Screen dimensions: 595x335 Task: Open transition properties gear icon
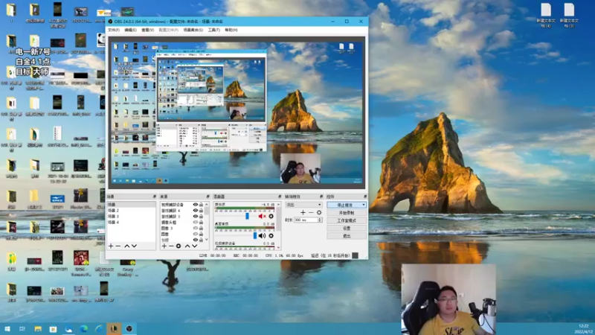point(319,213)
